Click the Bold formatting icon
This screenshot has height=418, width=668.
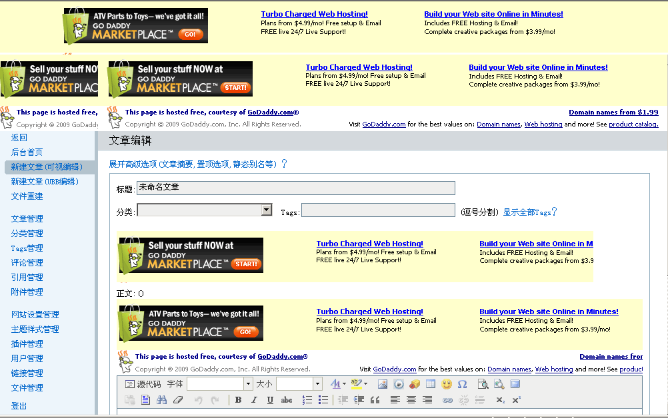tap(238, 400)
